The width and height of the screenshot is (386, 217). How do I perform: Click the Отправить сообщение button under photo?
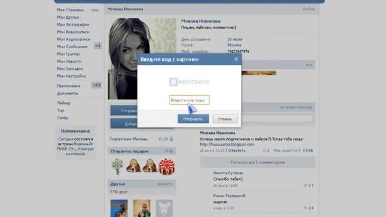click(124, 111)
